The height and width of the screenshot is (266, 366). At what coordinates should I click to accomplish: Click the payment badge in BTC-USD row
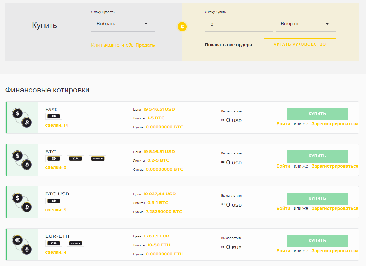54,201
